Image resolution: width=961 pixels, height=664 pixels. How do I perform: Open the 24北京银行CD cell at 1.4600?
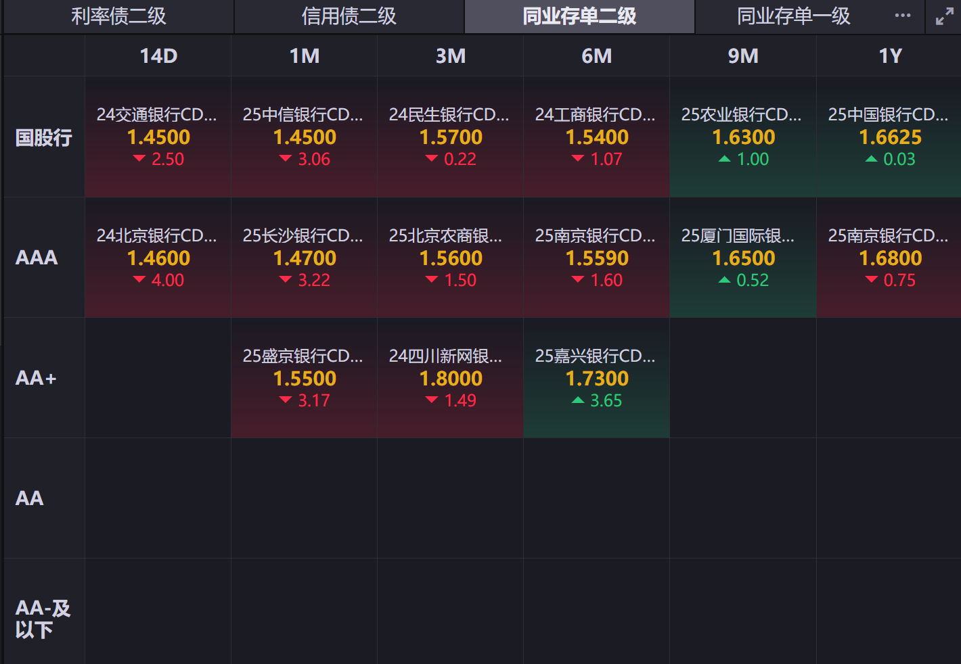pyautogui.click(x=158, y=258)
